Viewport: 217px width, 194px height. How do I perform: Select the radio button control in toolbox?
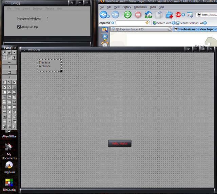point(9,87)
